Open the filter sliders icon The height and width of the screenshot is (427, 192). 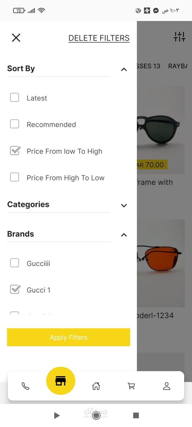click(x=180, y=36)
